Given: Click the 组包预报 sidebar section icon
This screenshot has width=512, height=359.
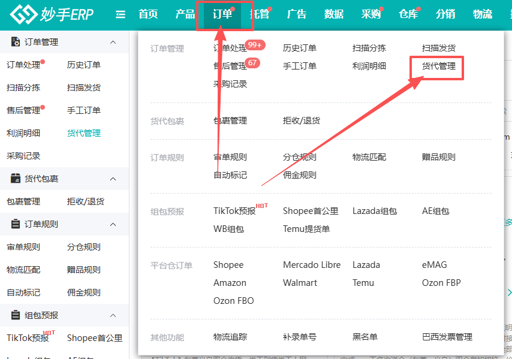Looking at the screenshot, I should tap(16, 315).
